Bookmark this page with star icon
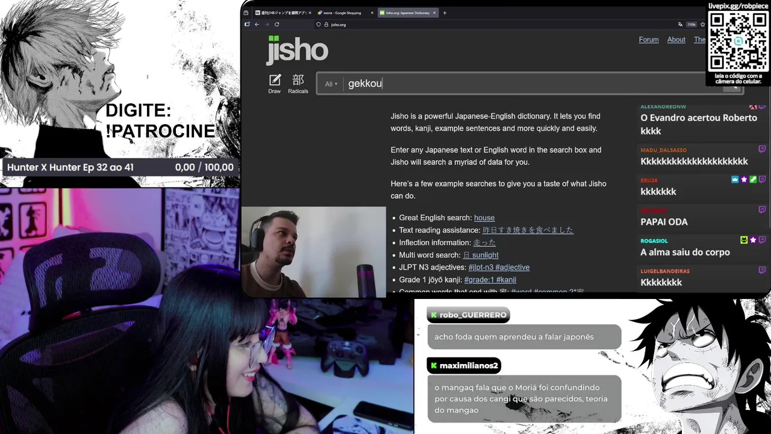The height and width of the screenshot is (434, 771). point(703,25)
